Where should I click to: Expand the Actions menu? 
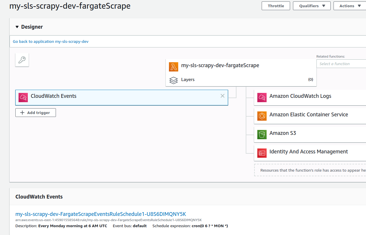coord(349,6)
